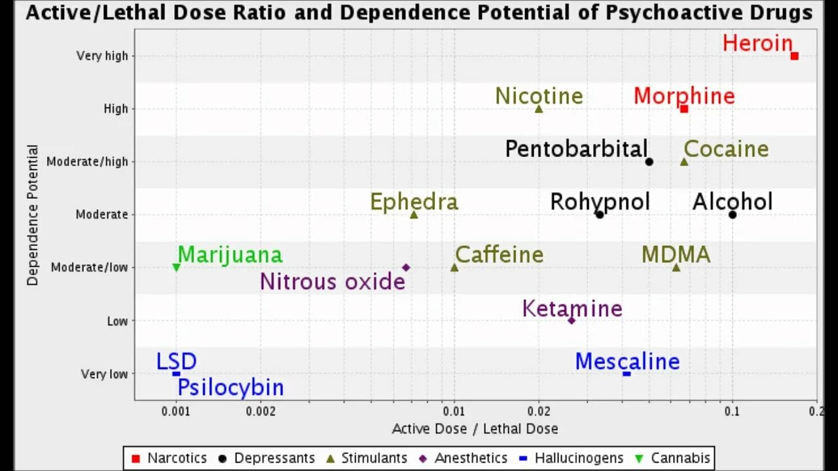Click the Cannabis legend label
This screenshot has width=838, height=471.
(x=680, y=459)
